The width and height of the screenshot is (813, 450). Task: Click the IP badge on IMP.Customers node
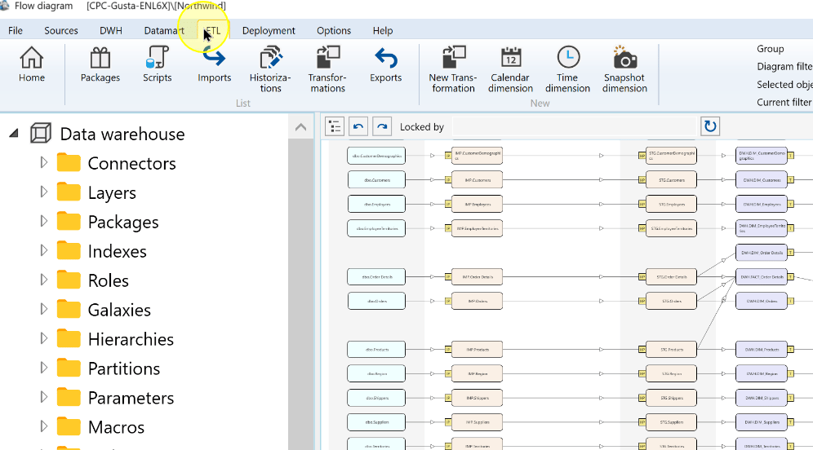448,180
